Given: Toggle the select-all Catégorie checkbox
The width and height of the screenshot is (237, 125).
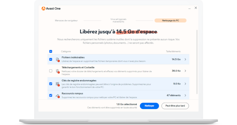Looking at the screenshot, I should pos(51,52).
